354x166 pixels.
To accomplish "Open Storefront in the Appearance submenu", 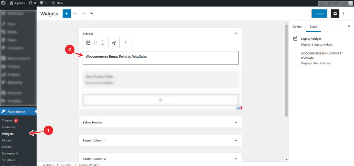I will [9, 160].
